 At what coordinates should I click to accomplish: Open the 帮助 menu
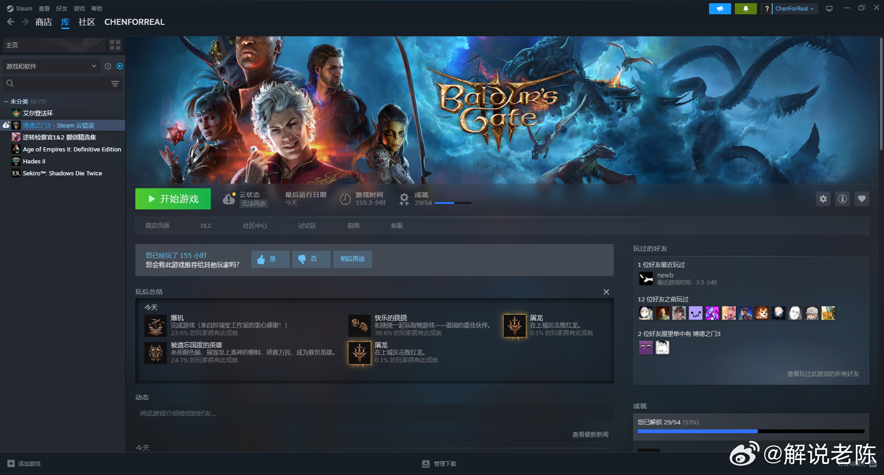(x=97, y=9)
